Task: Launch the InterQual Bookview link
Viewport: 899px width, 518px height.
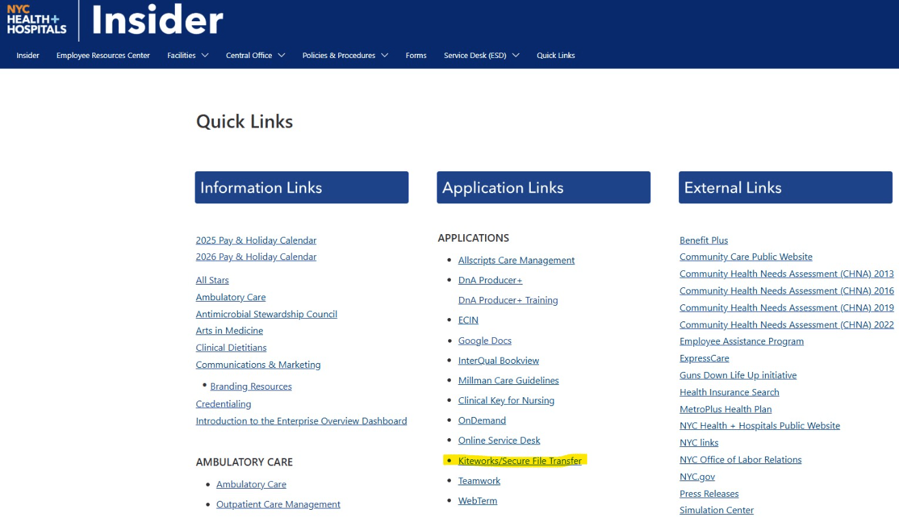Action: (x=499, y=360)
